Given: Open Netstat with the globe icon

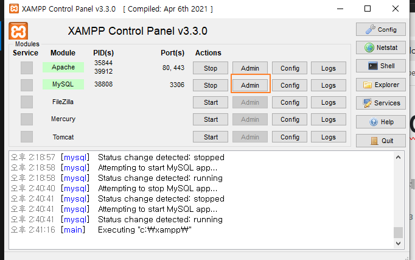Looking at the screenshot, I should 380,47.
